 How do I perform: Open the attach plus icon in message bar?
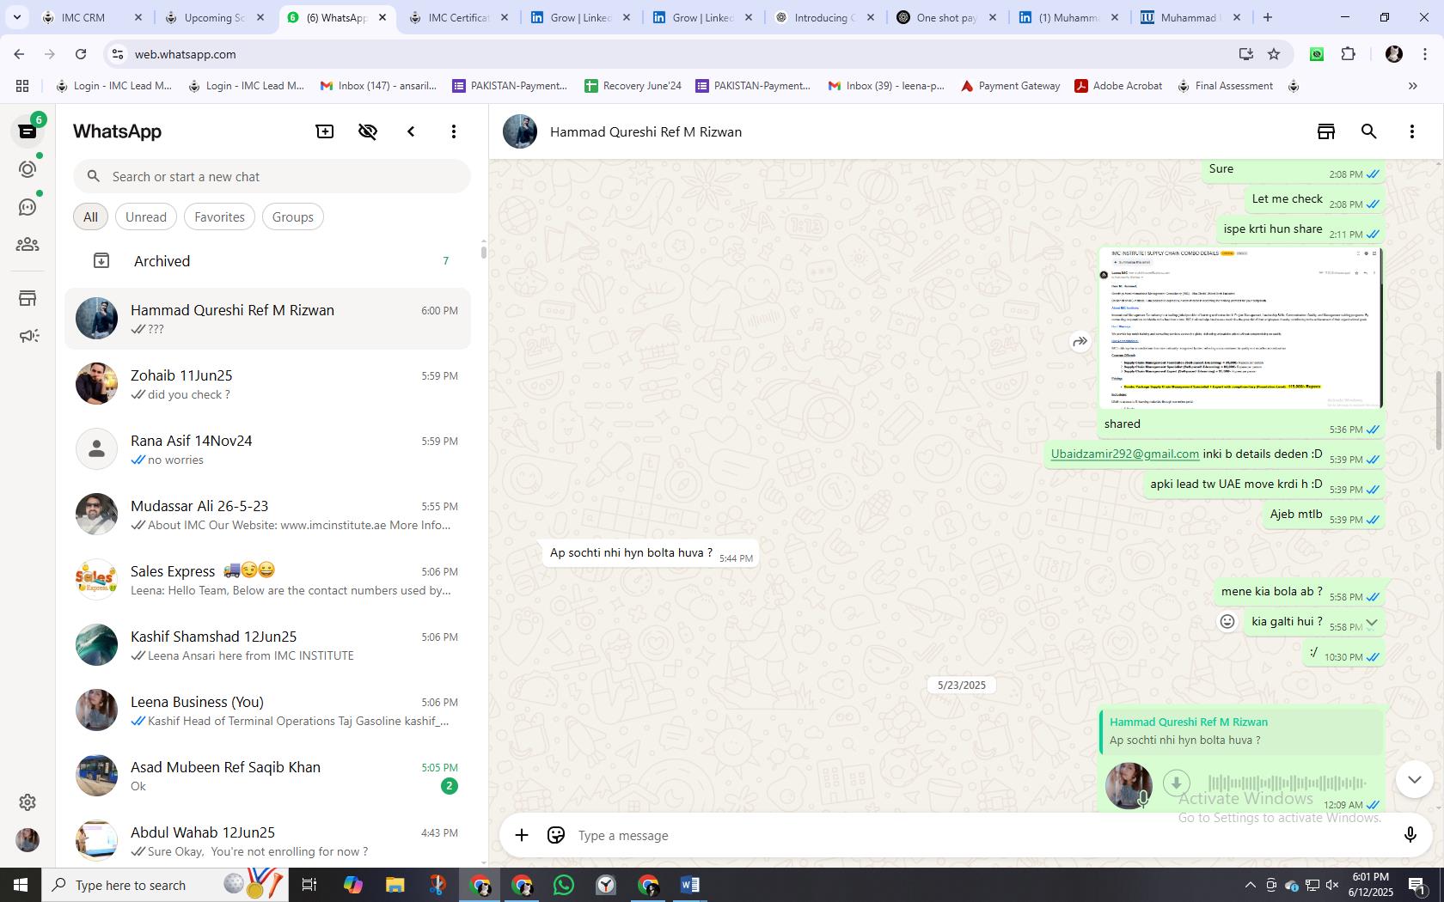(522, 835)
